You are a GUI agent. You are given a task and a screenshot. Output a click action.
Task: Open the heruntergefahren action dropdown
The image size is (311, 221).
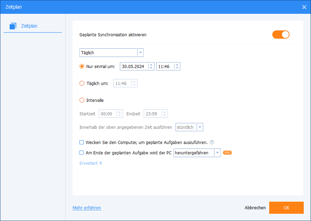197,153
